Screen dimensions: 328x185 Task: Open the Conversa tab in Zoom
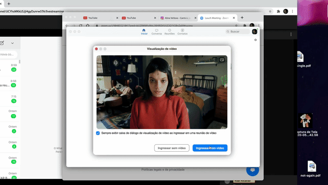pyautogui.click(x=157, y=31)
